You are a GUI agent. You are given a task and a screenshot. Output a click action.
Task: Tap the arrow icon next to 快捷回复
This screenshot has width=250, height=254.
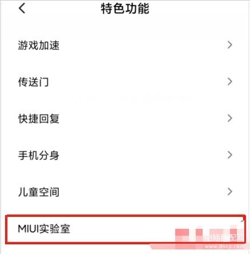click(230, 118)
